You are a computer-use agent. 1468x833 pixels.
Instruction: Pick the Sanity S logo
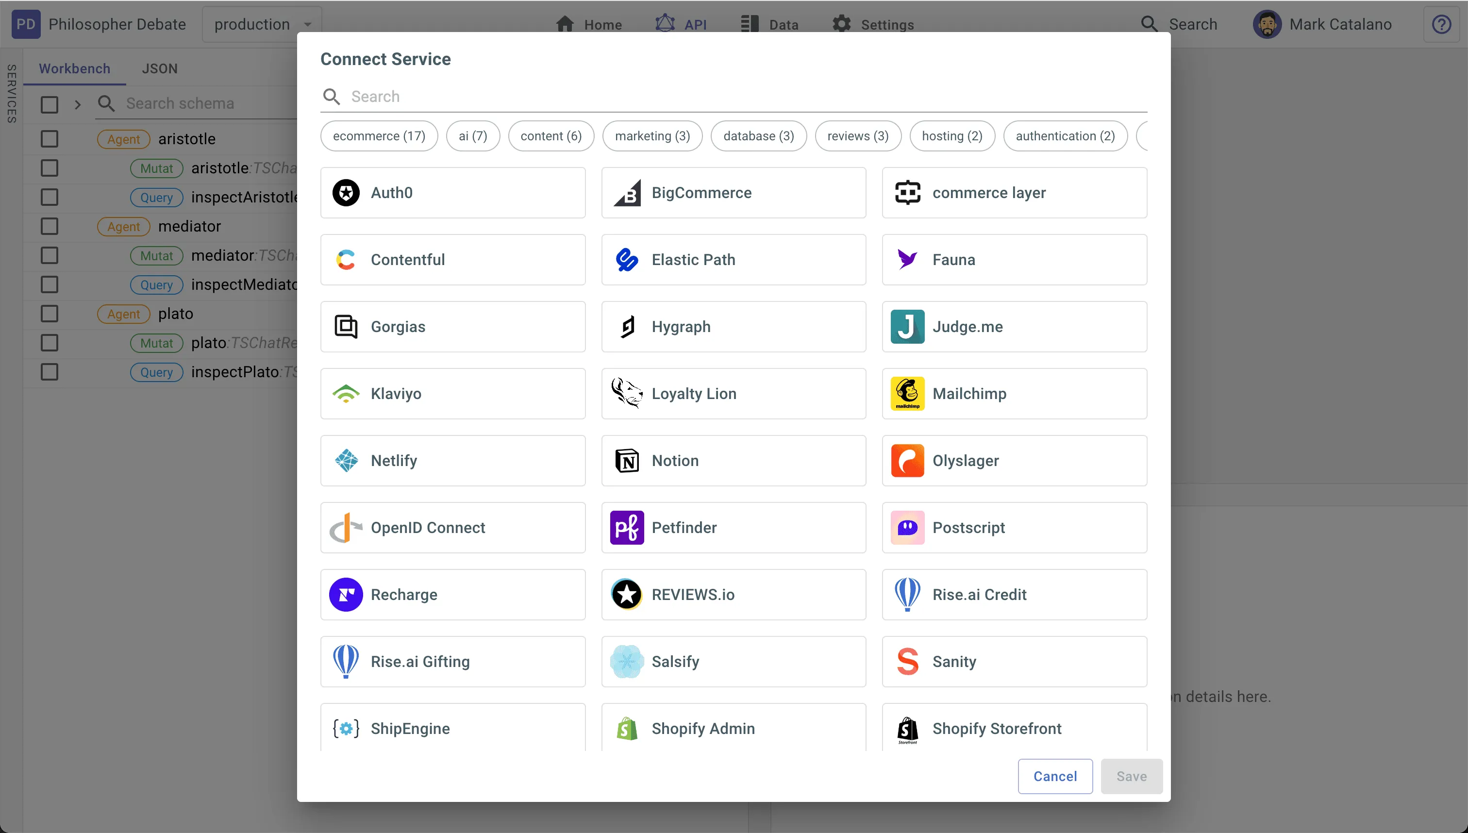click(907, 661)
